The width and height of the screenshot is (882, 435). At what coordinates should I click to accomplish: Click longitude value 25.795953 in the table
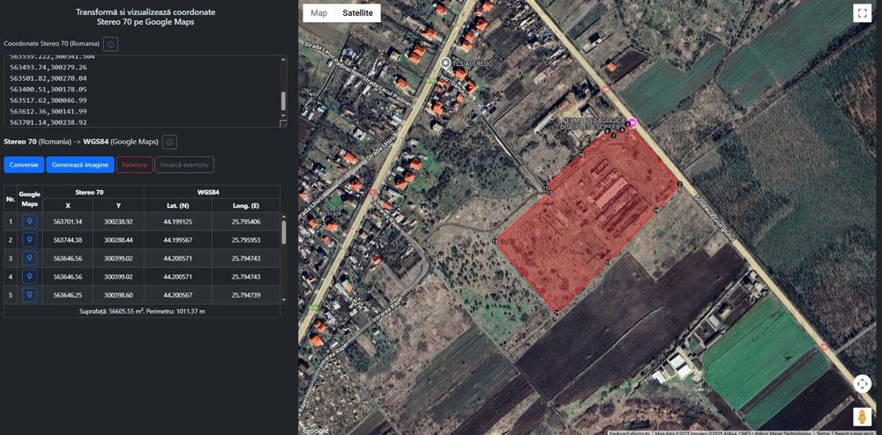click(246, 240)
